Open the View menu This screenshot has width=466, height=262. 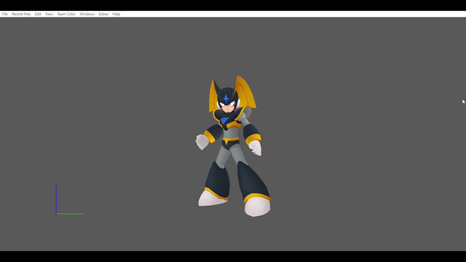coord(49,14)
